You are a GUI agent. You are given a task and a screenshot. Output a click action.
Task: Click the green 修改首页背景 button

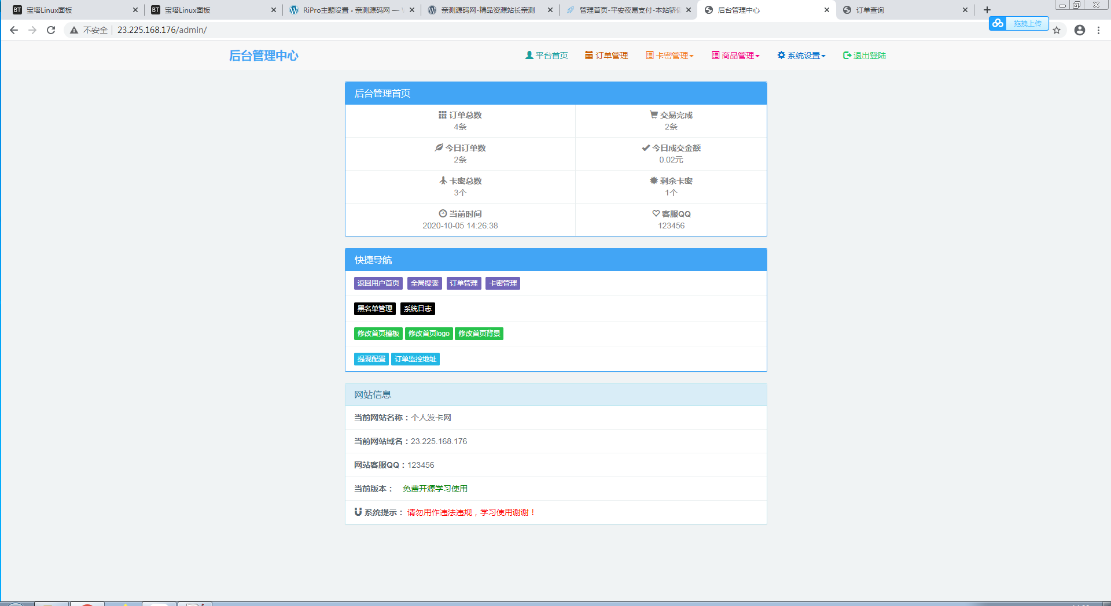tap(479, 334)
